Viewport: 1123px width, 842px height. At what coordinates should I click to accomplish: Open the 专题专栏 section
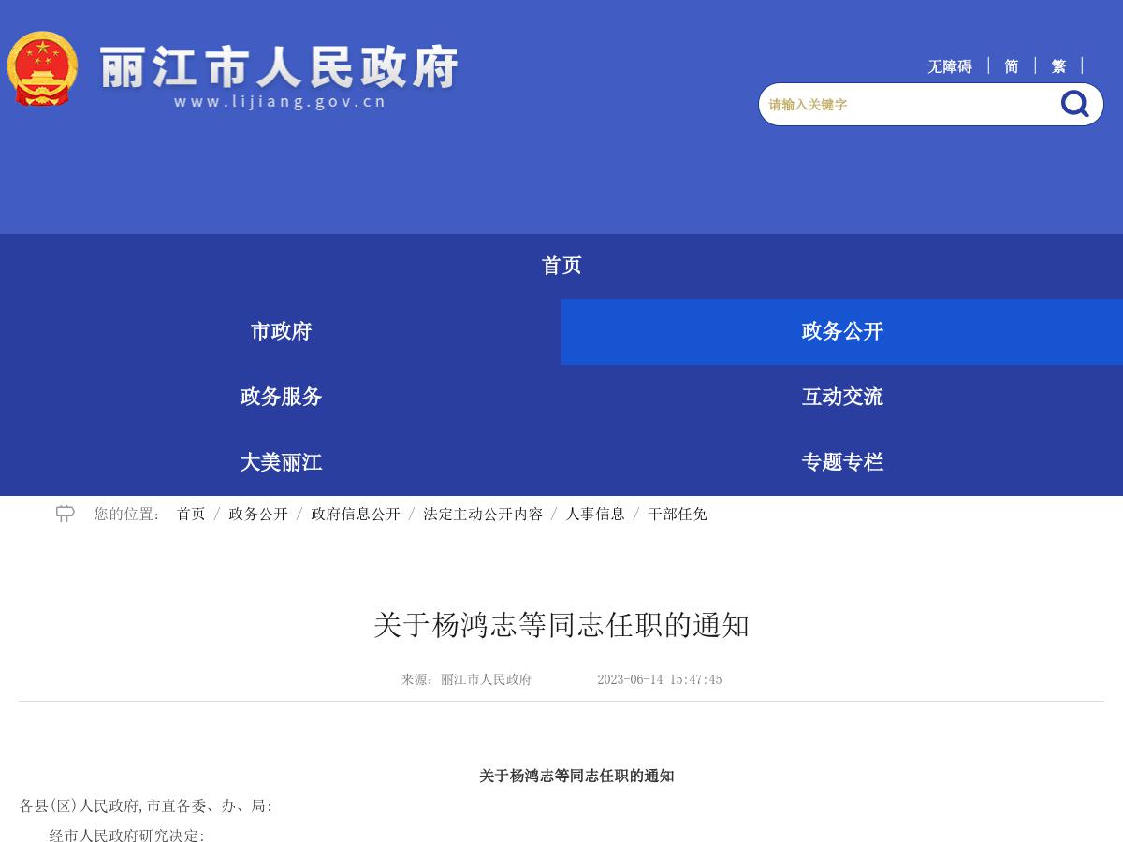point(842,462)
